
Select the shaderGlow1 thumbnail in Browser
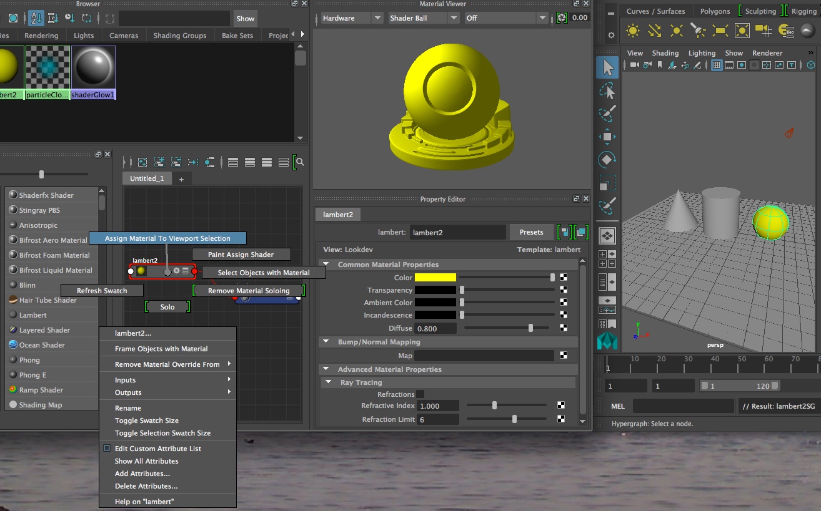point(93,69)
